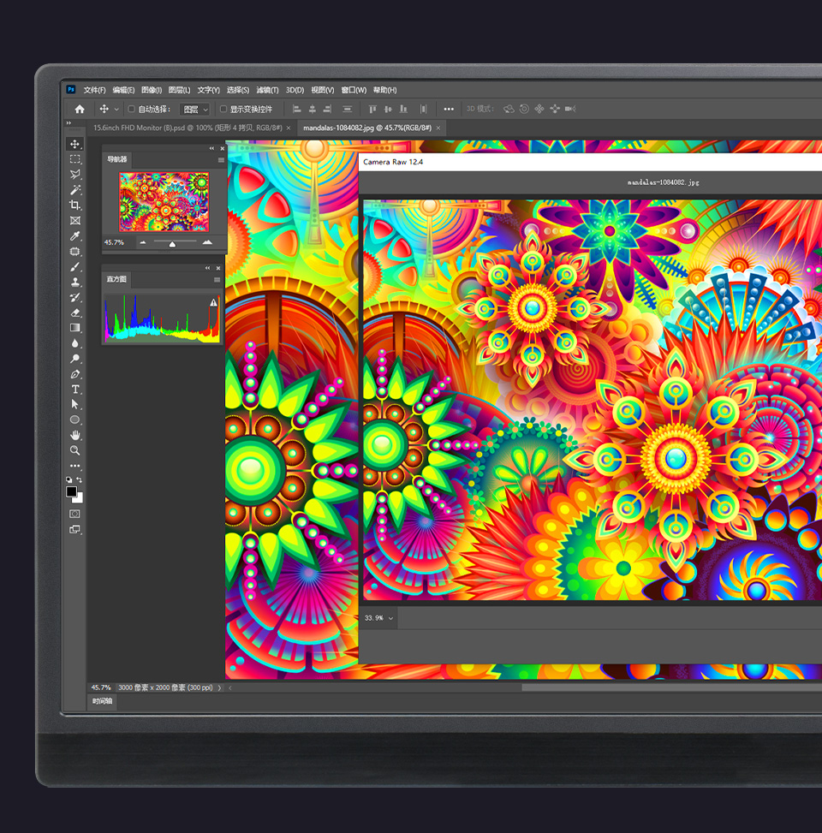
Task: Select the Horizontal Type tool
Action: click(75, 390)
